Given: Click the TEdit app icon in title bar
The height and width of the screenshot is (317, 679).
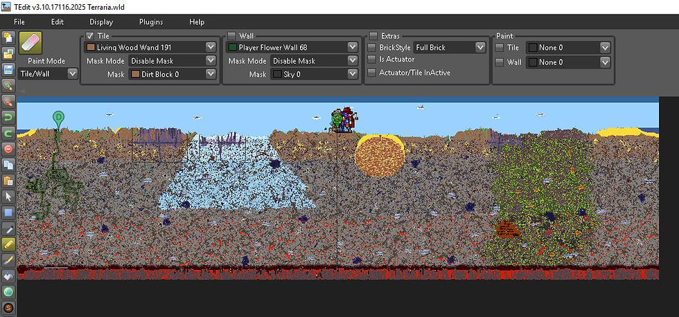Looking at the screenshot, I should click(6, 7).
